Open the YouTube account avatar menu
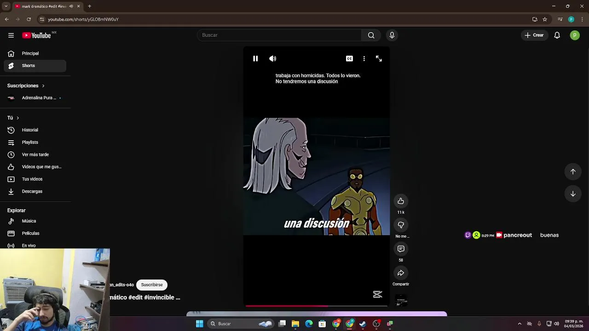589x331 pixels. coord(575,35)
